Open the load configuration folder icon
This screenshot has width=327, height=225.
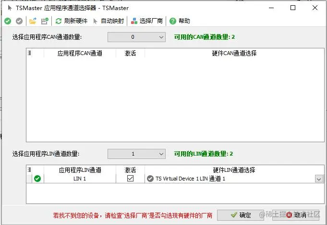[33, 21]
